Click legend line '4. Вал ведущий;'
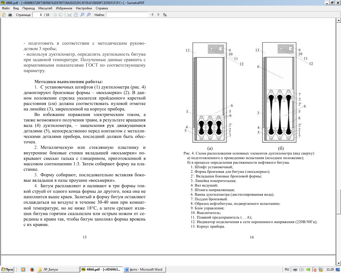Viewport: 341px width, 273px height. tap(204, 185)
